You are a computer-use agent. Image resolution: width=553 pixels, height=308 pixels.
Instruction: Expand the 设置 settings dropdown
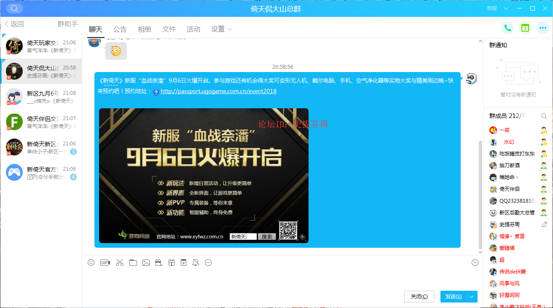(x=230, y=29)
